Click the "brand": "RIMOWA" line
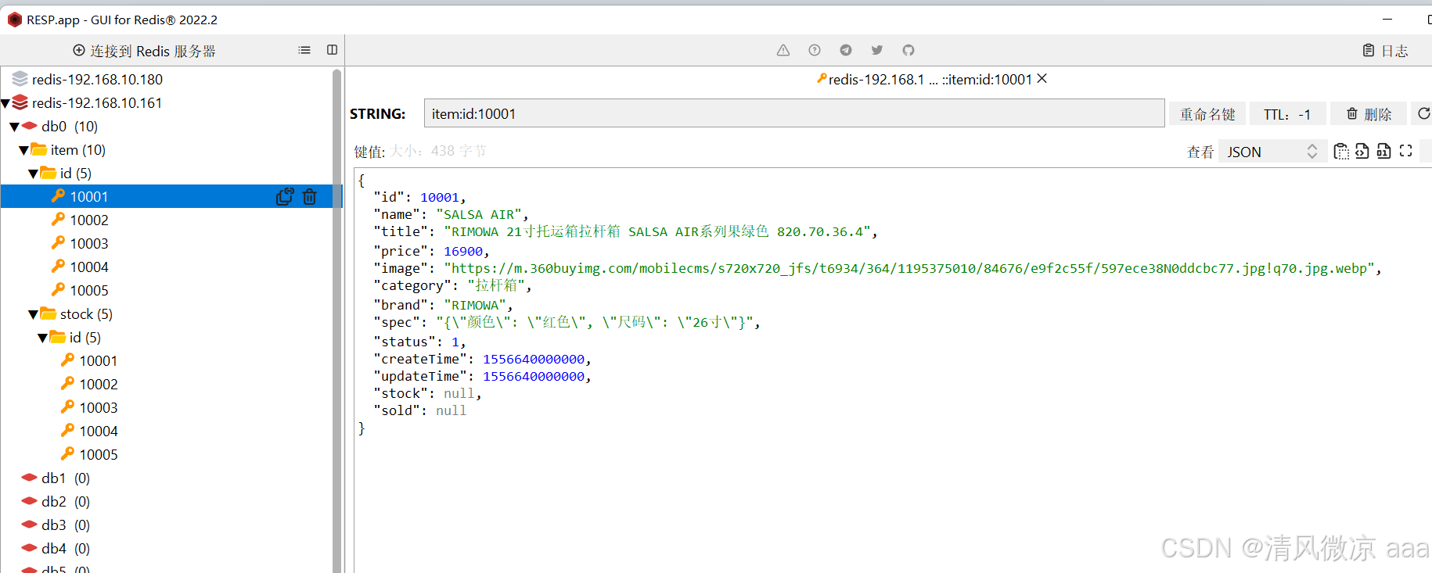This screenshot has height=573, width=1432. click(443, 305)
